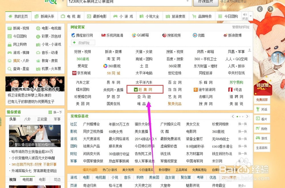Click the 看片 side shortcut

262,119
